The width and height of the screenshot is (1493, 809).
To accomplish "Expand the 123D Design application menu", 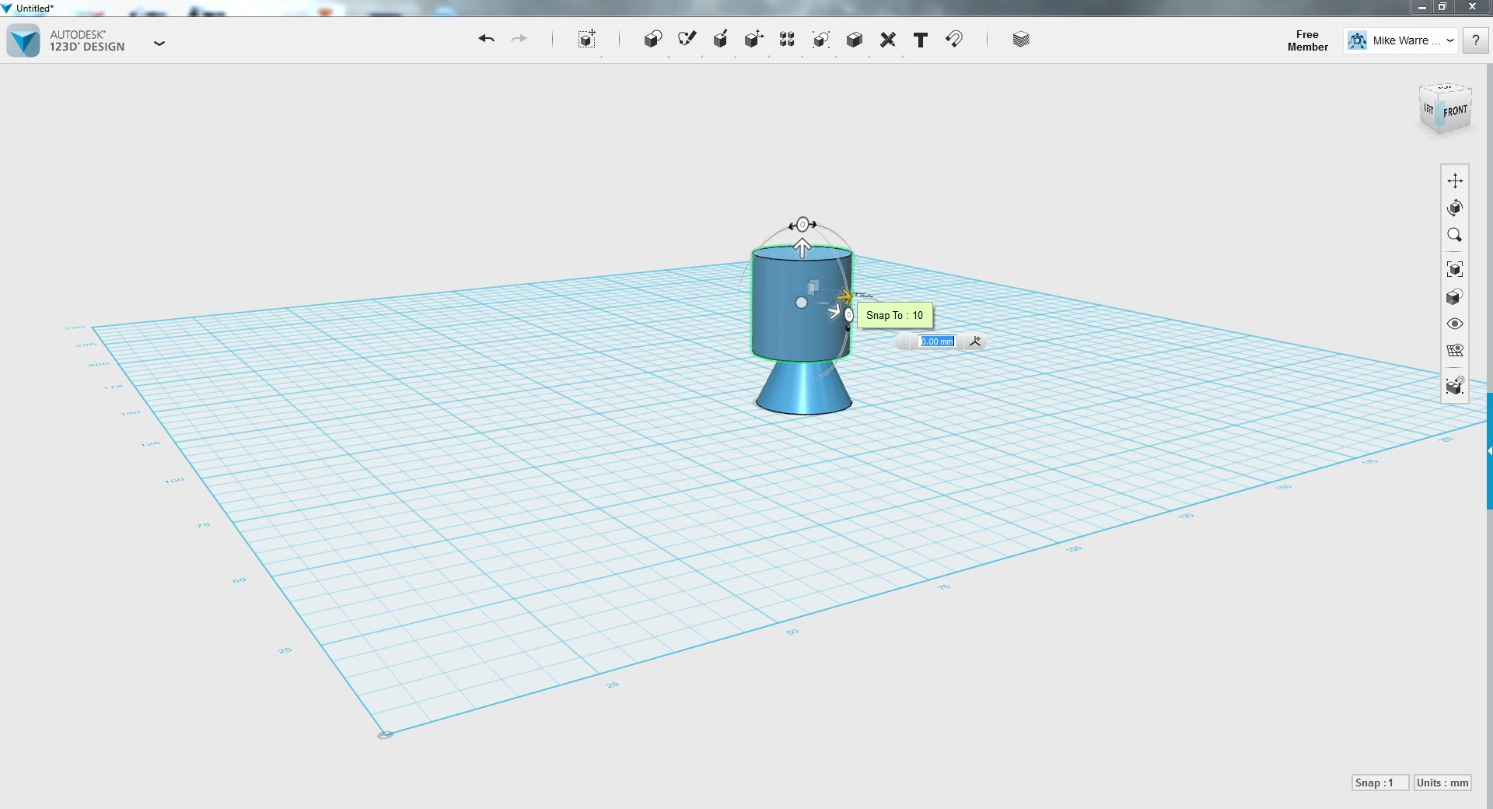I will 159,43.
